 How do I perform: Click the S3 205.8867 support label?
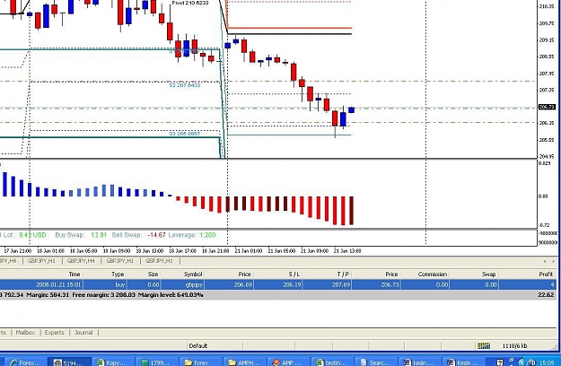(x=185, y=134)
